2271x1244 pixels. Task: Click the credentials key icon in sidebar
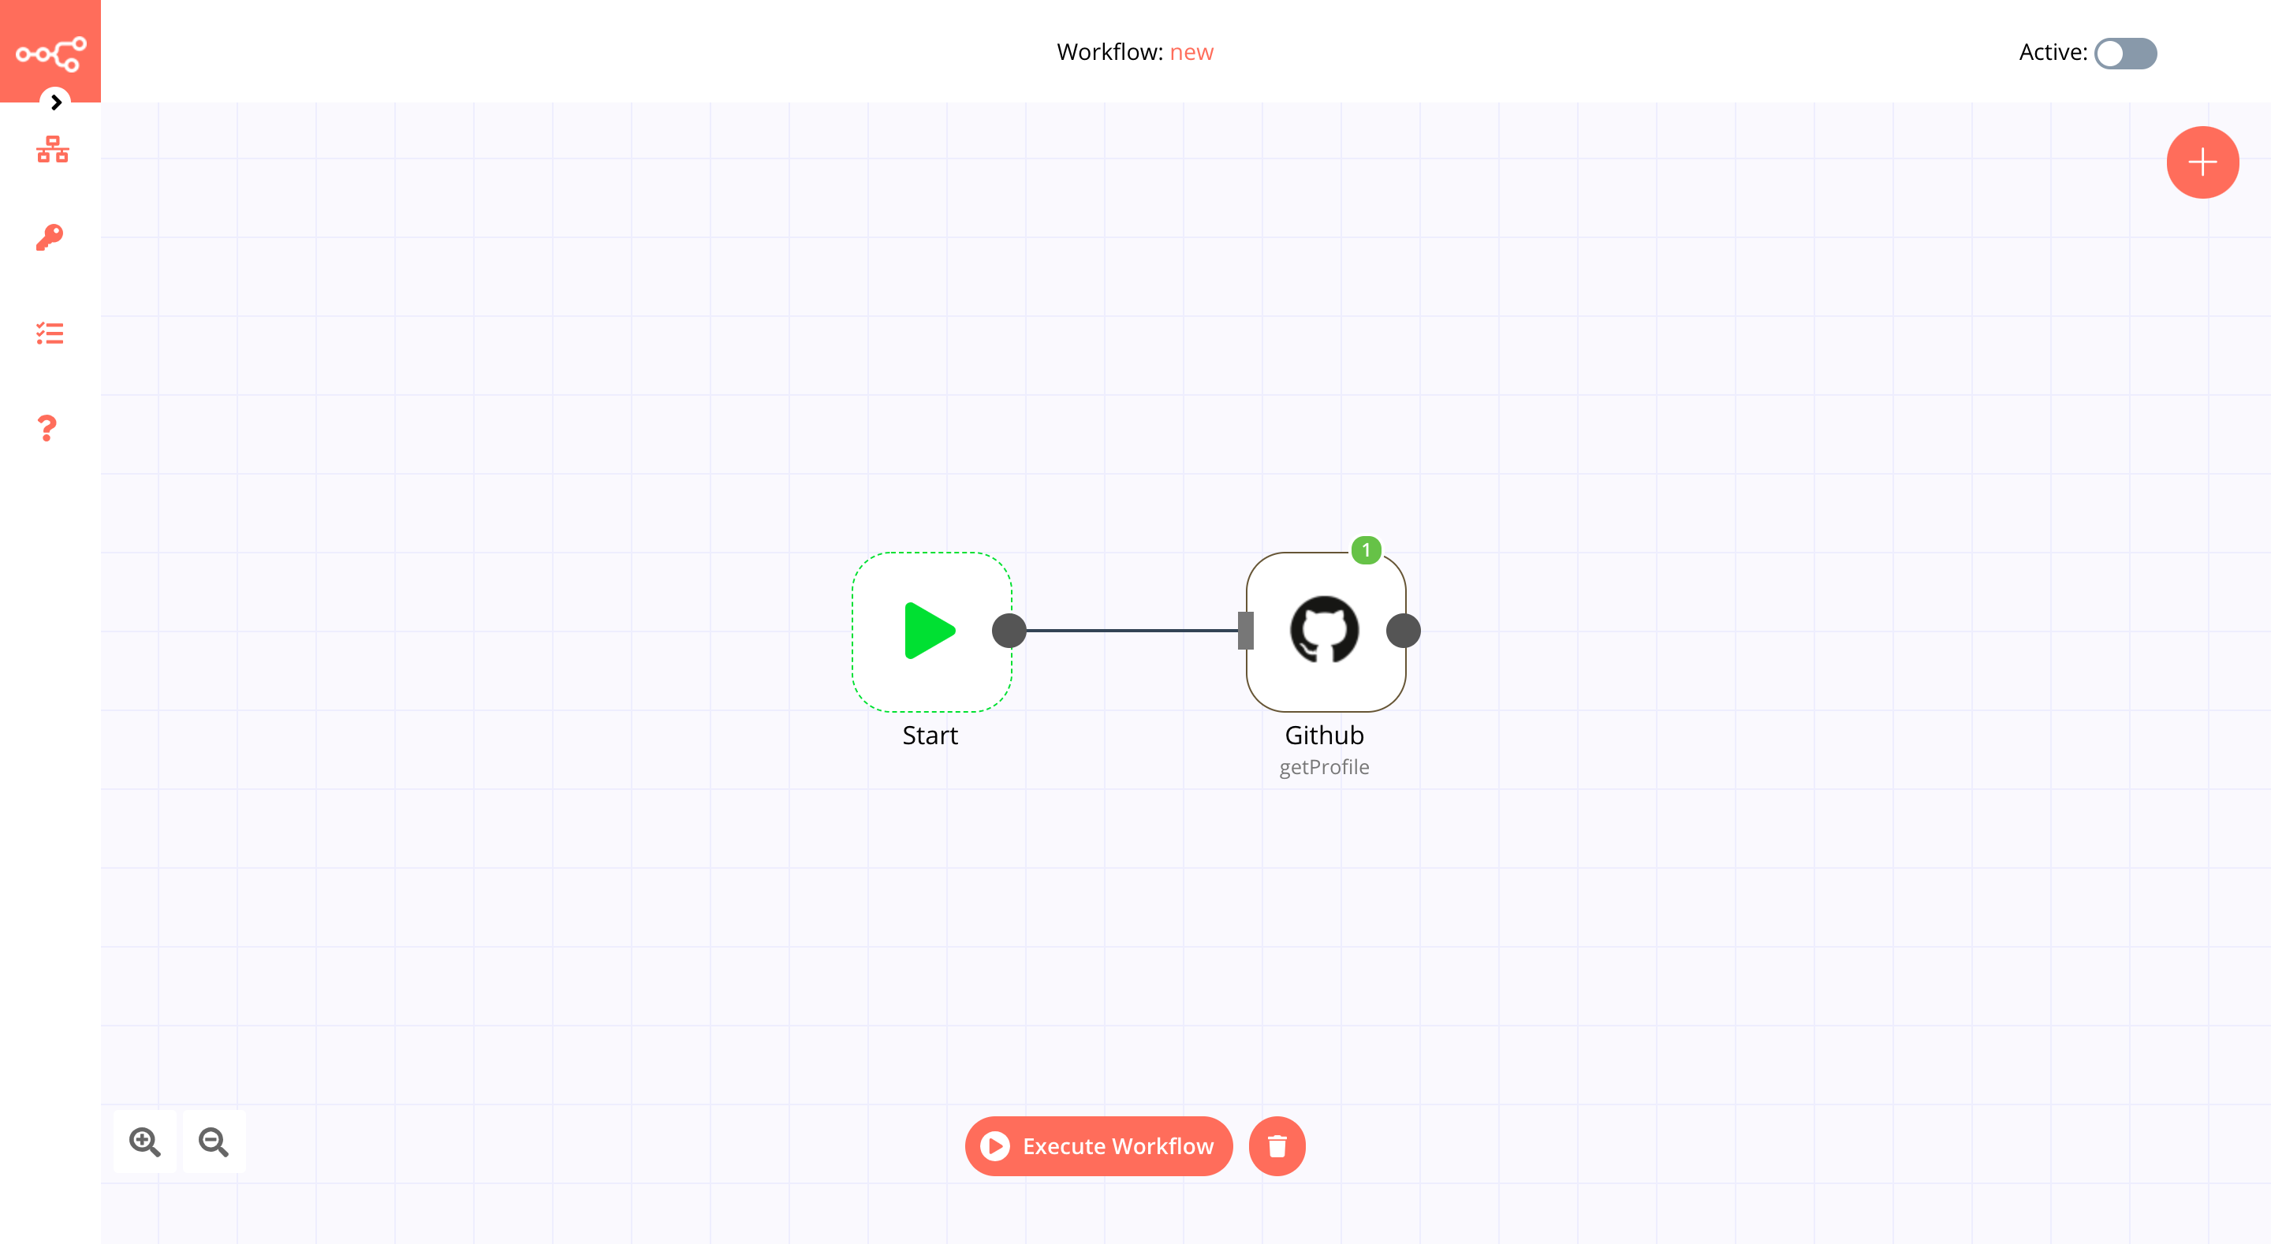49,237
